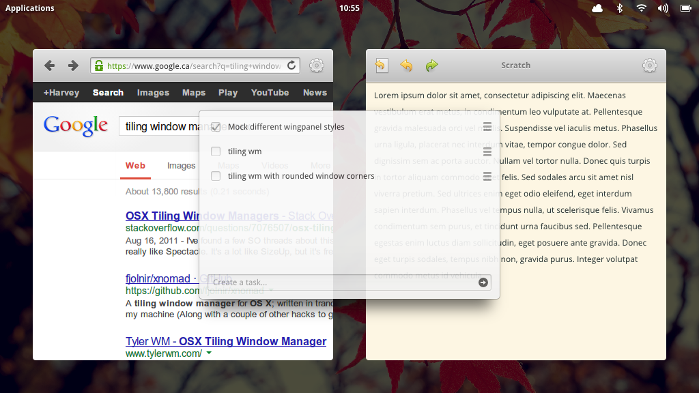
Task: Redo the edit in Scratch
Action: click(x=431, y=65)
